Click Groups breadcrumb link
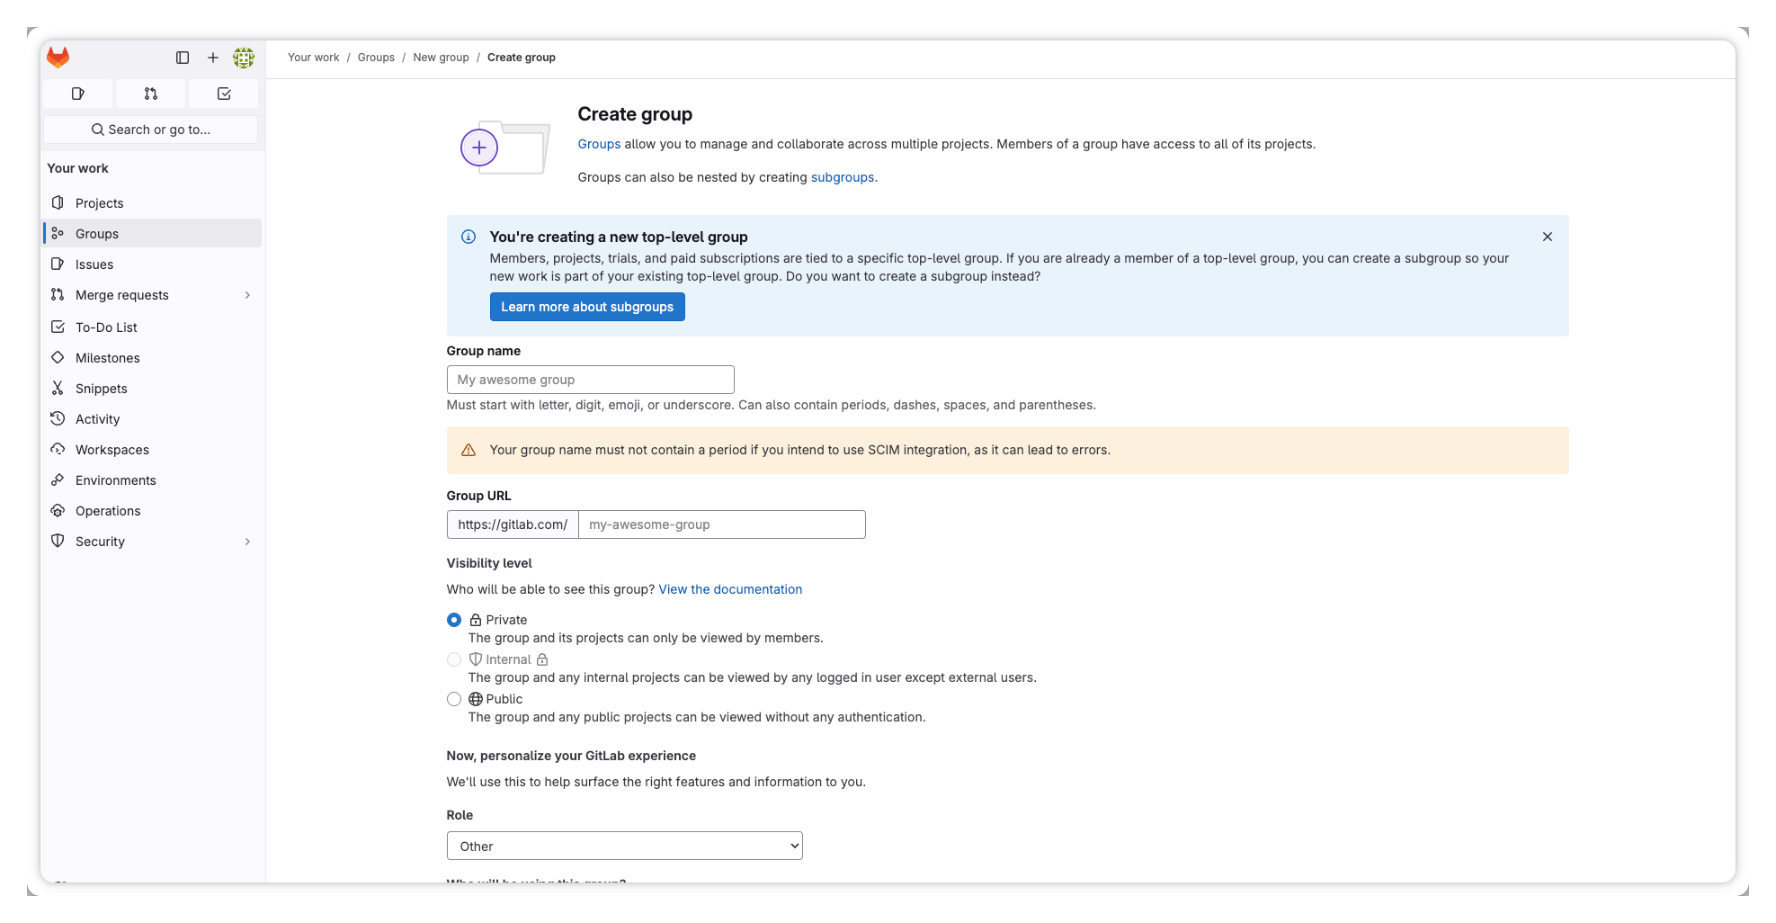 [x=376, y=58]
